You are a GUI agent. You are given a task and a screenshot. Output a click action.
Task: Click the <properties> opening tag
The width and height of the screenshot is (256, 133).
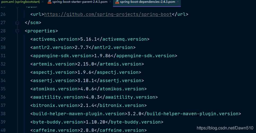click(x=41, y=31)
